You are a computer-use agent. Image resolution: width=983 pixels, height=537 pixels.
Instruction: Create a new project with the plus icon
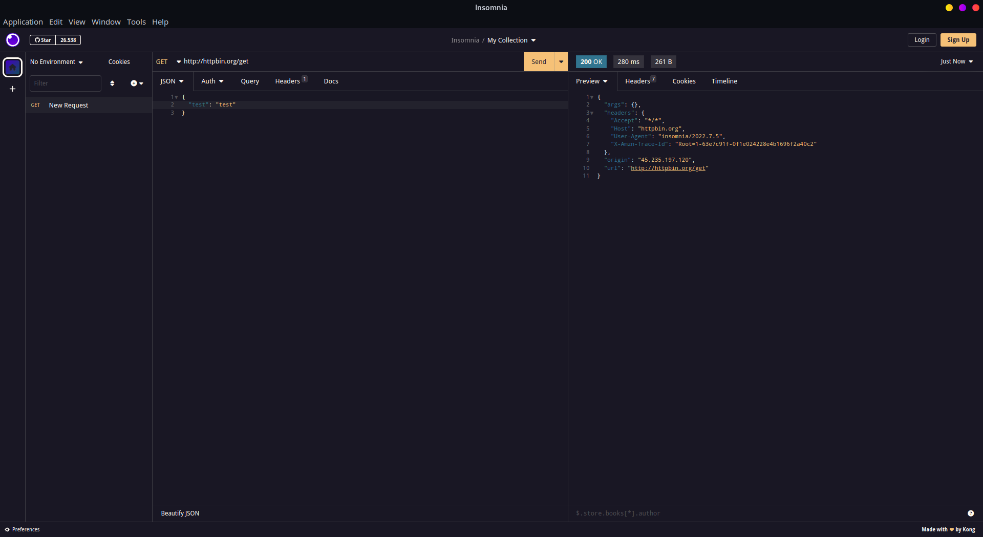[x=12, y=89]
